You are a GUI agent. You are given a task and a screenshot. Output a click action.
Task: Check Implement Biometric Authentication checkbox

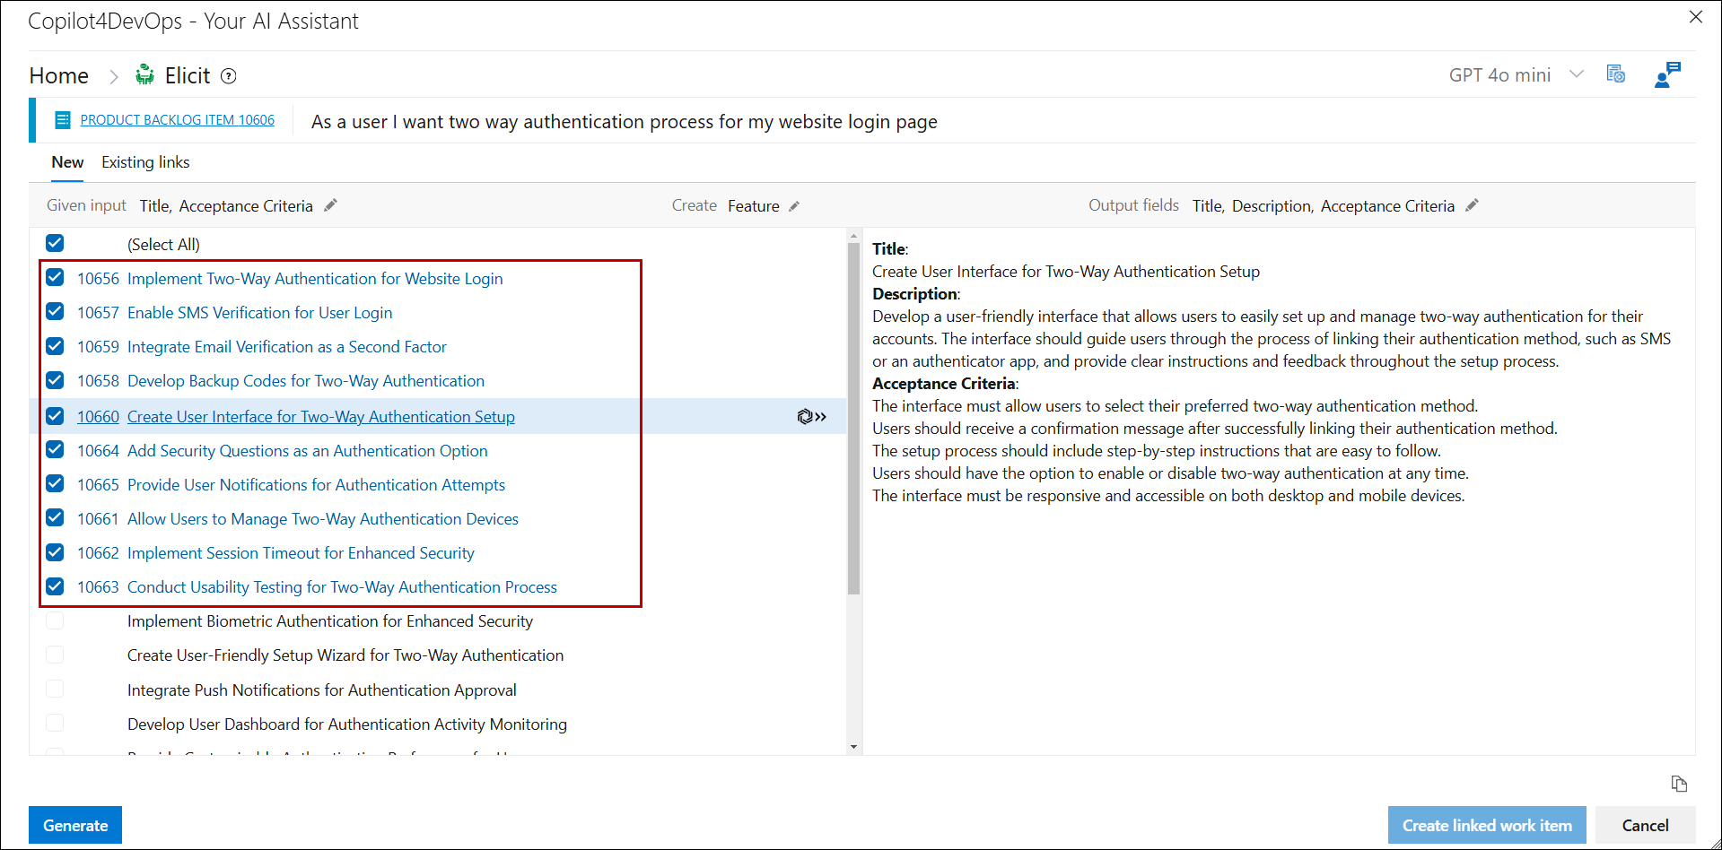pos(55,620)
